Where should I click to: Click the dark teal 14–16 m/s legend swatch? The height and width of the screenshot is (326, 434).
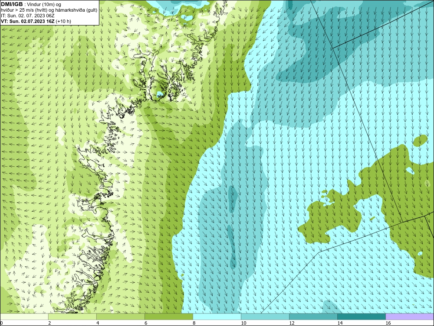(362, 316)
